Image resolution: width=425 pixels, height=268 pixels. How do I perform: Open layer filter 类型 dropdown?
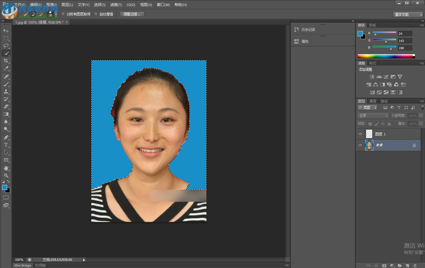click(367, 107)
